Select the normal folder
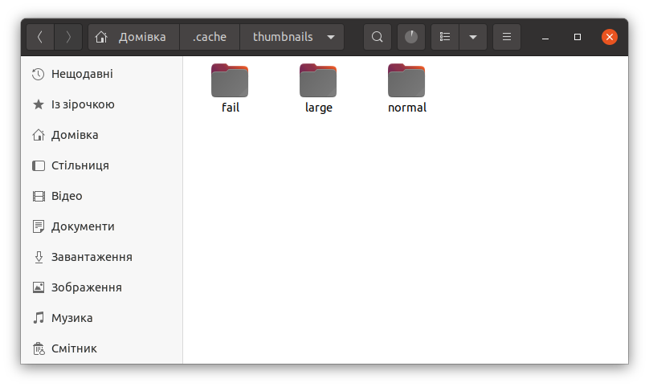This screenshot has height=387, width=649. click(x=406, y=88)
